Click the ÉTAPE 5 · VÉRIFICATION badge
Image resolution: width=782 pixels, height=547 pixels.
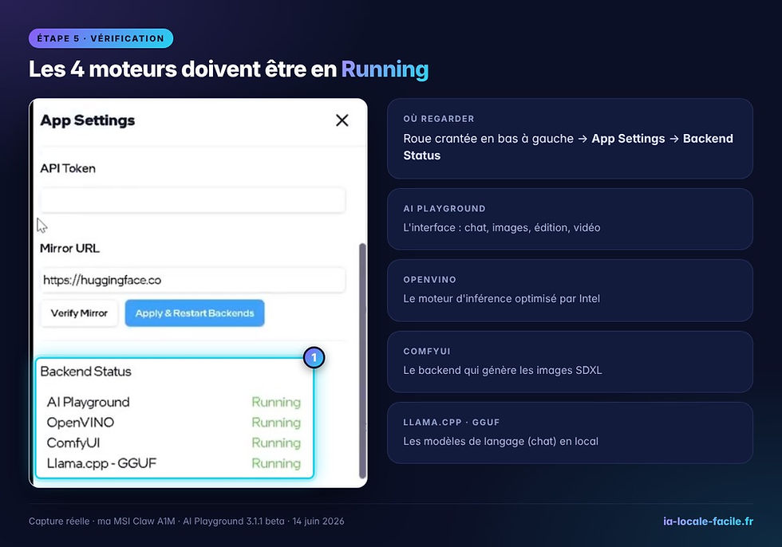[101, 38]
